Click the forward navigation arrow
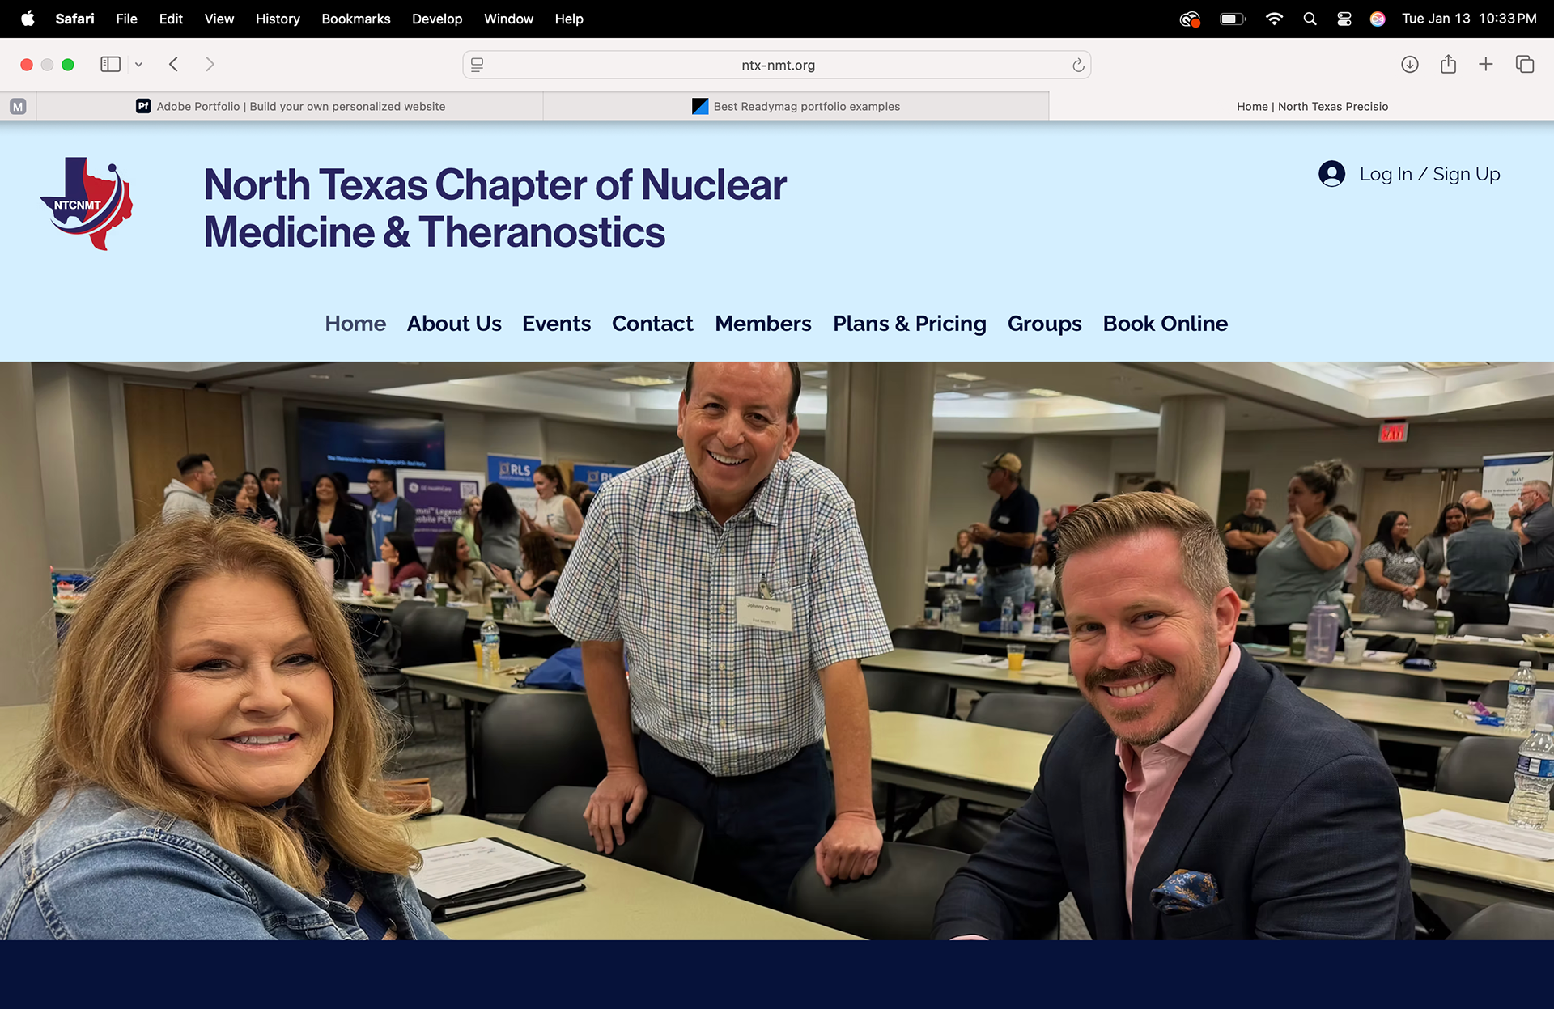The width and height of the screenshot is (1554, 1009). tap(210, 64)
